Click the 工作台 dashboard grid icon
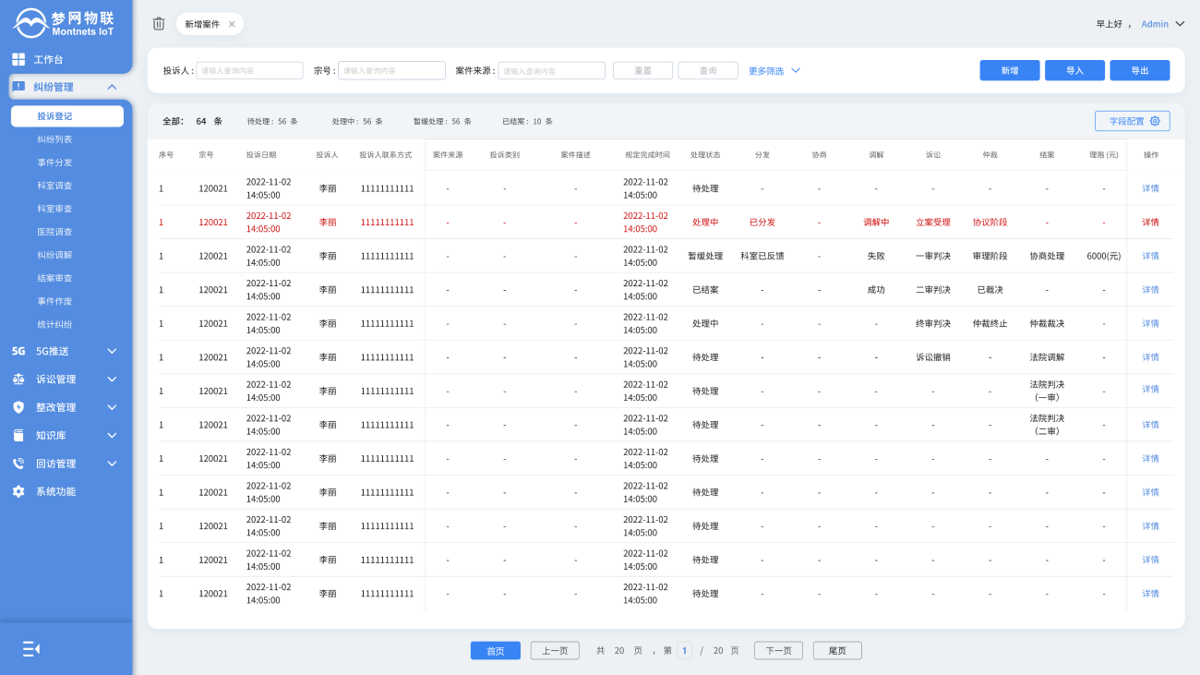This screenshot has height=675, width=1200. (x=18, y=59)
